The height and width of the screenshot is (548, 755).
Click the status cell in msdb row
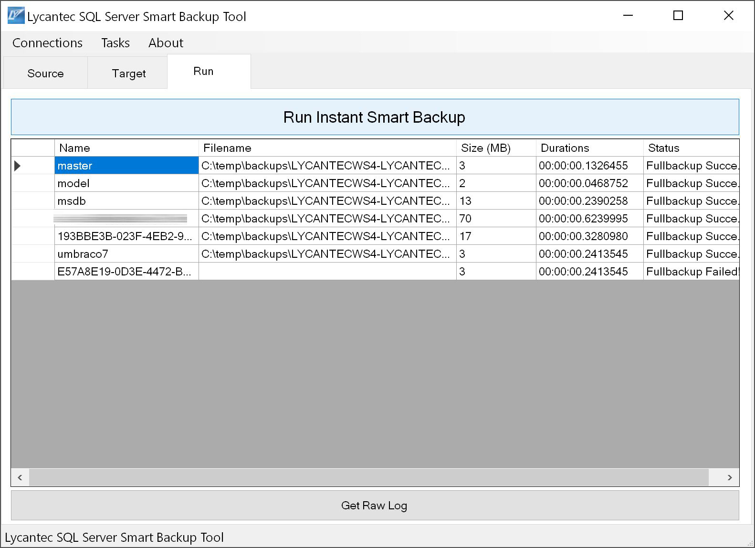(691, 201)
